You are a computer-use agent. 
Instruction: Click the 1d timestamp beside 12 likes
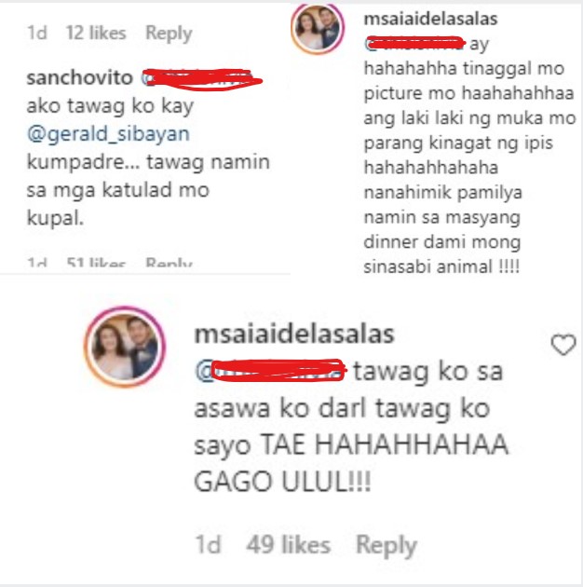[x=37, y=33]
